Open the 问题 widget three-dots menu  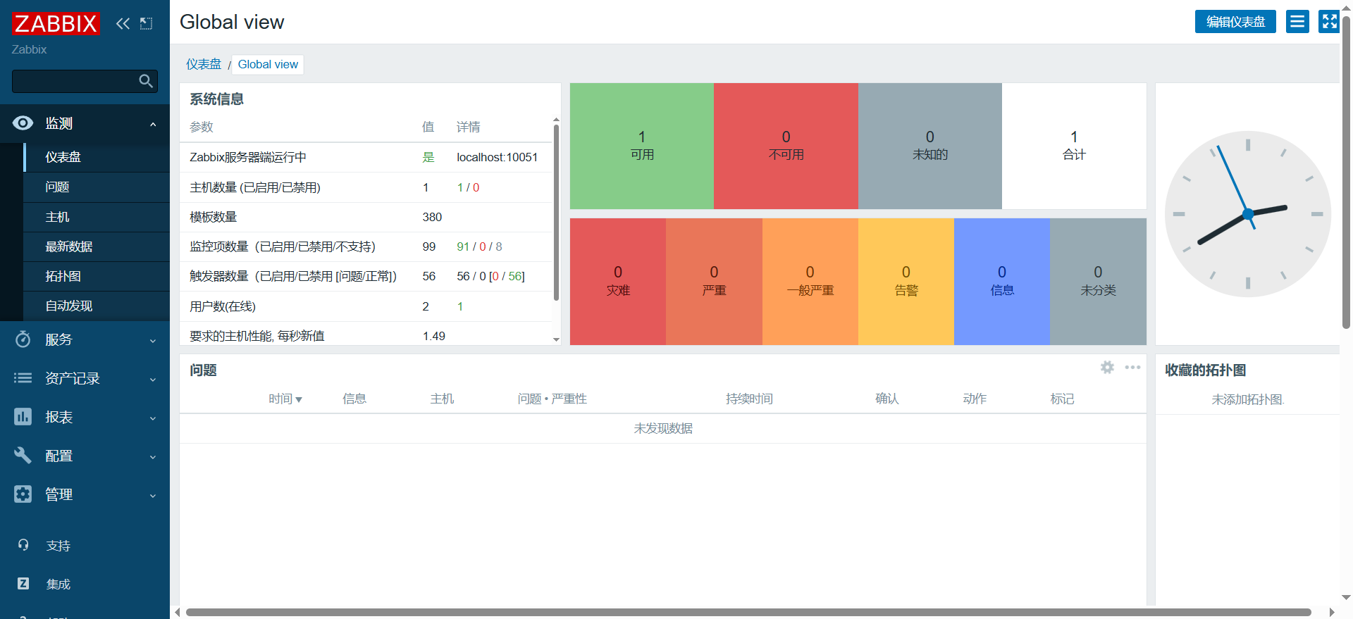tap(1132, 368)
